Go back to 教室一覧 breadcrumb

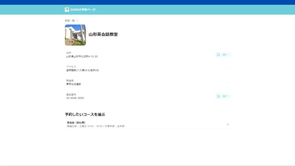pos(70,21)
